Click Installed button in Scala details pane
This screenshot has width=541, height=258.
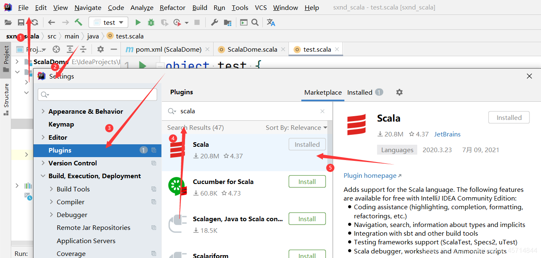point(509,117)
